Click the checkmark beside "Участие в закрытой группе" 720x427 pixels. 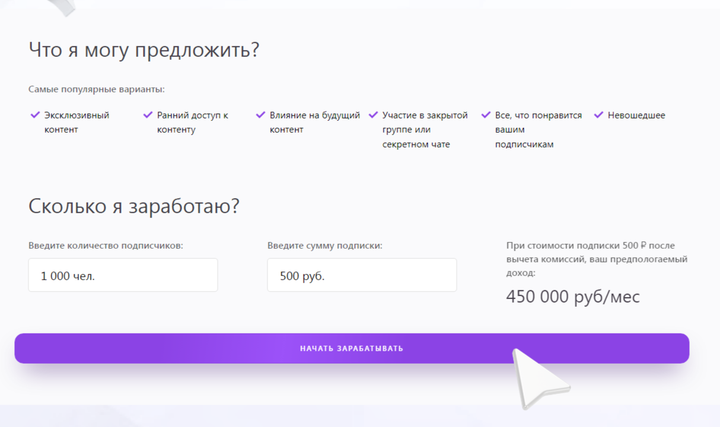coord(373,115)
